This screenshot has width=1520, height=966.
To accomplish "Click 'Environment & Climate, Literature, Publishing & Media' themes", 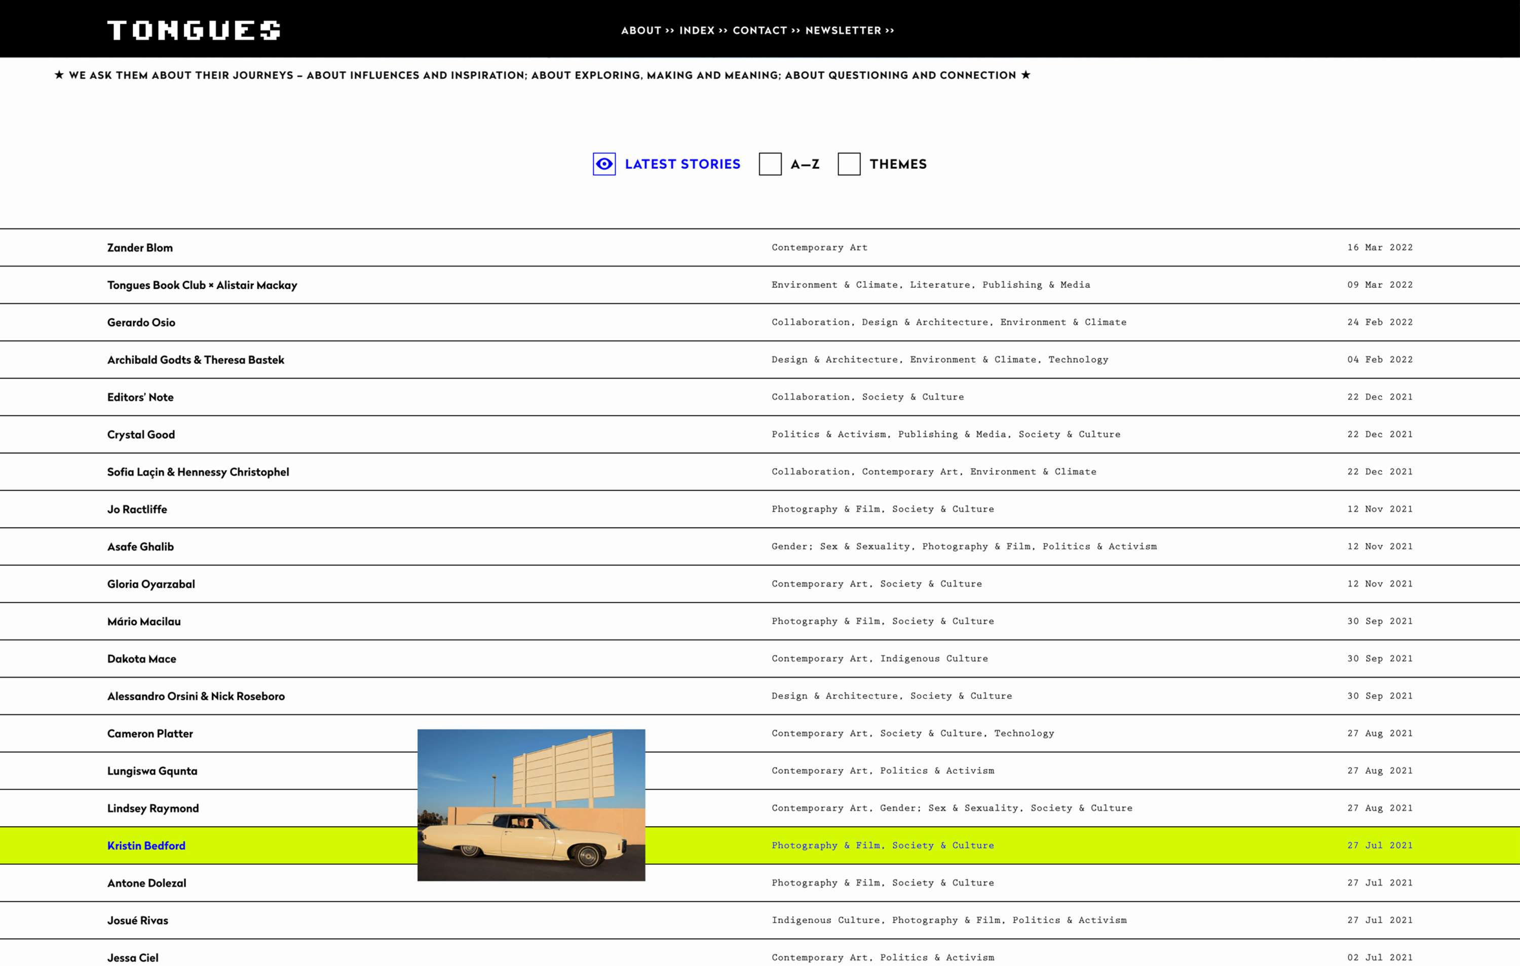I will [x=930, y=285].
